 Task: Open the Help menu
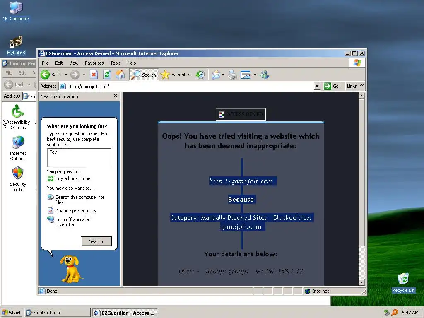pos(131,63)
